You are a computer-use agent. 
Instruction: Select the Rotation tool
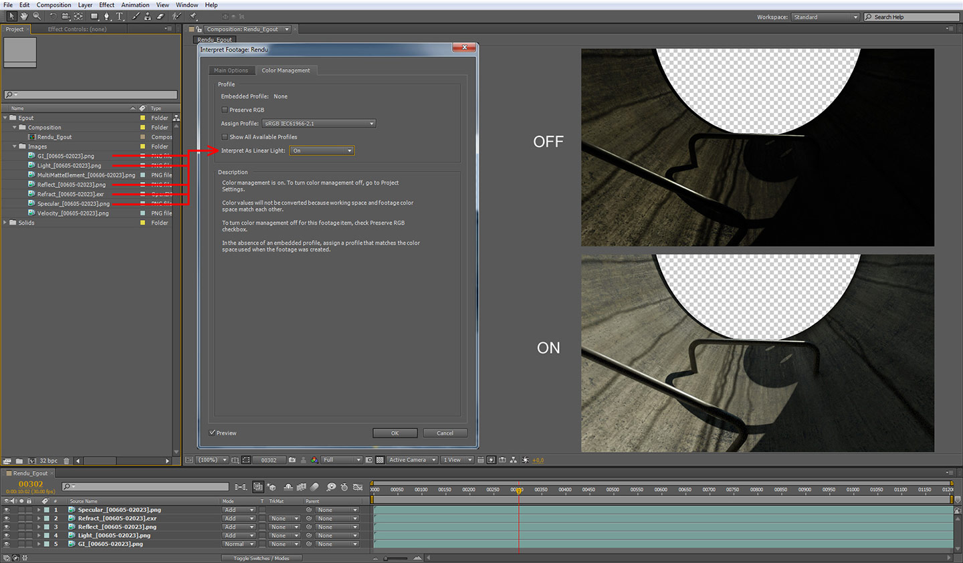tap(53, 16)
